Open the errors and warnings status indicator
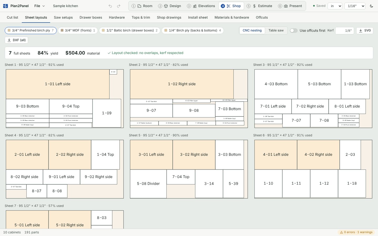 (x=356, y=232)
